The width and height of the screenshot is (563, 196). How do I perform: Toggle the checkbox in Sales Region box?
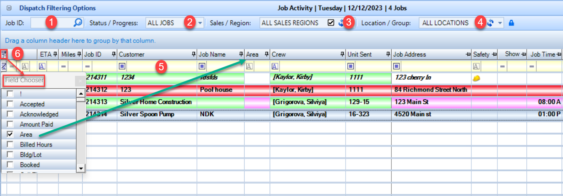[331, 23]
